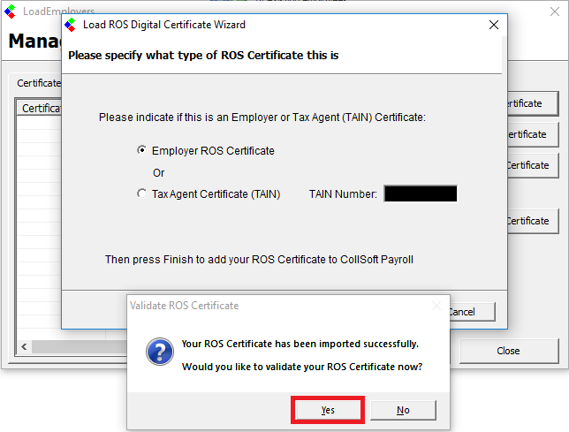Viewport: 569px width, 432px height.
Task: Click the wizard title bar app icon
Action: click(x=71, y=25)
